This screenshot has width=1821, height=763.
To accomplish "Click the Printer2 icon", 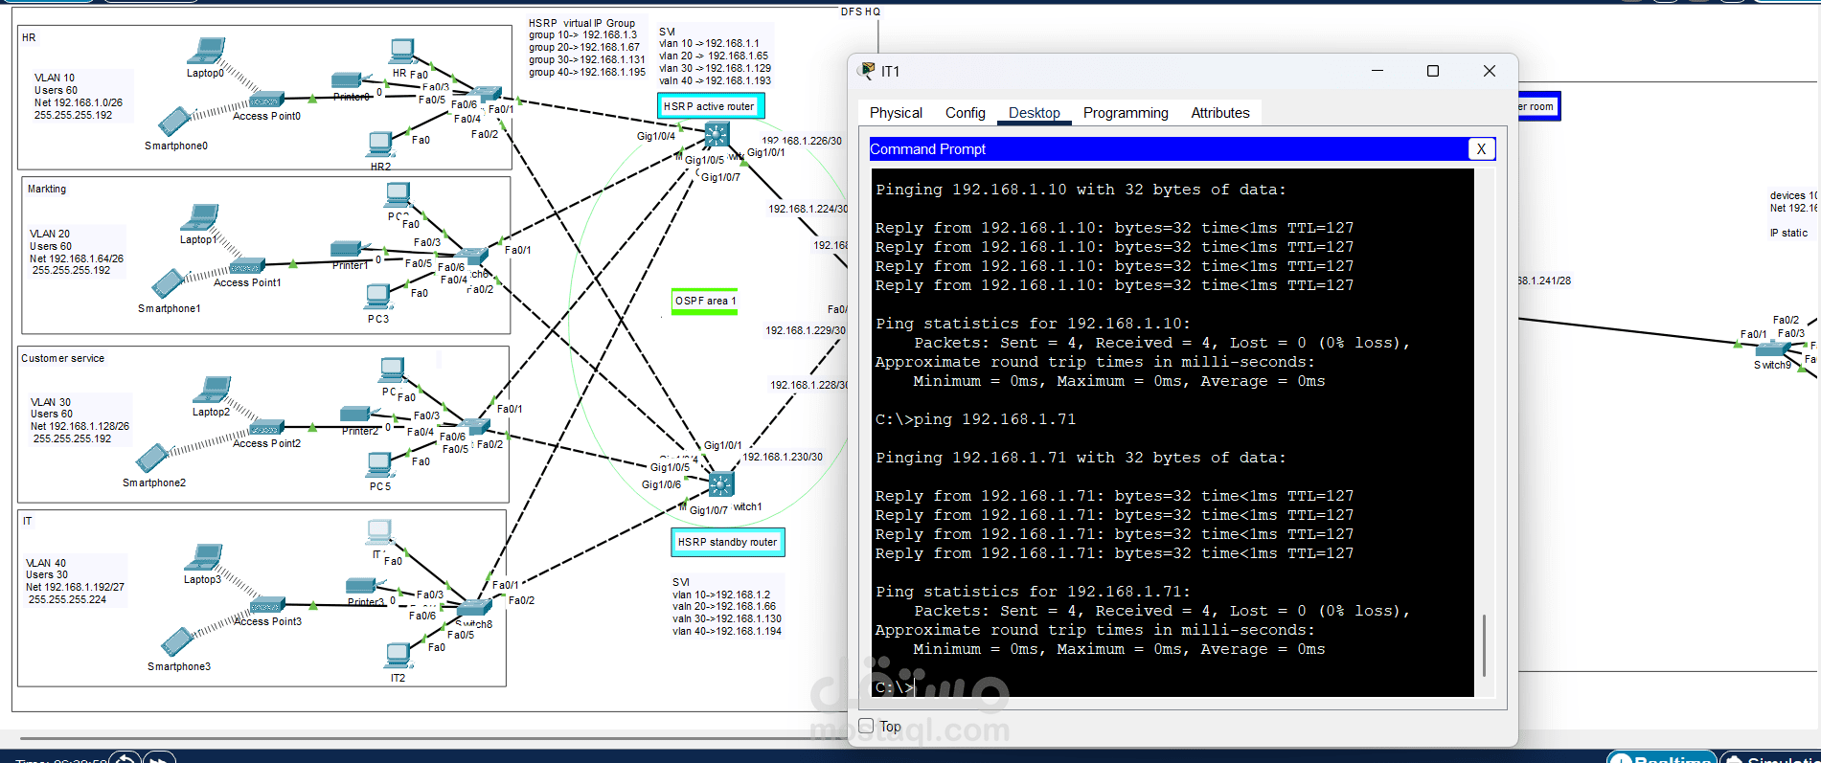I will [x=357, y=415].
